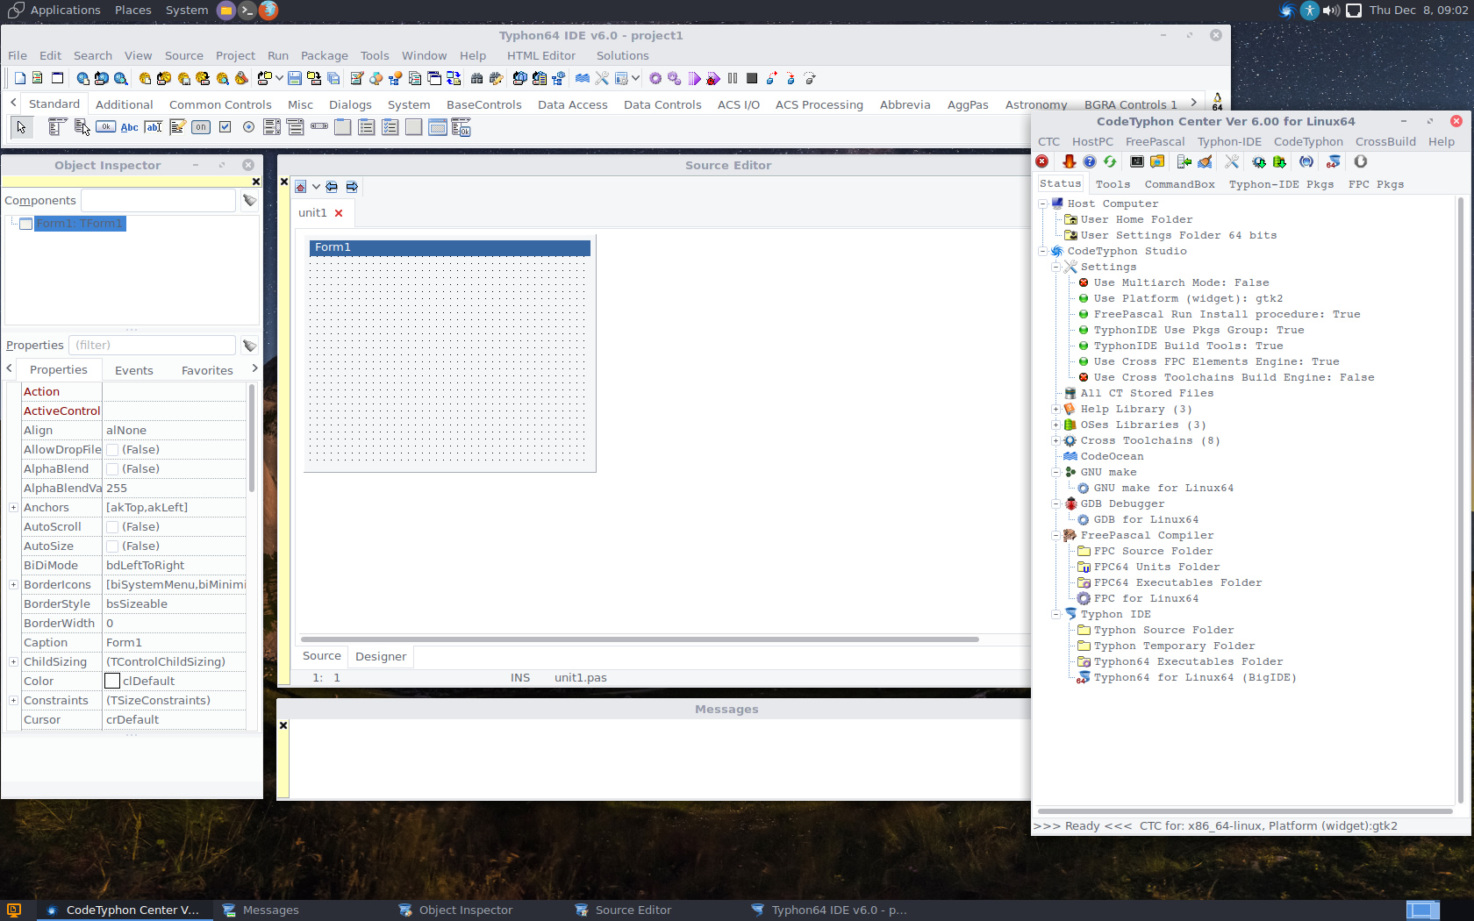This screenshot has height=921, width=1474.
Task: Expand Help Library node in Status tree
Action: click(1055, 410)
